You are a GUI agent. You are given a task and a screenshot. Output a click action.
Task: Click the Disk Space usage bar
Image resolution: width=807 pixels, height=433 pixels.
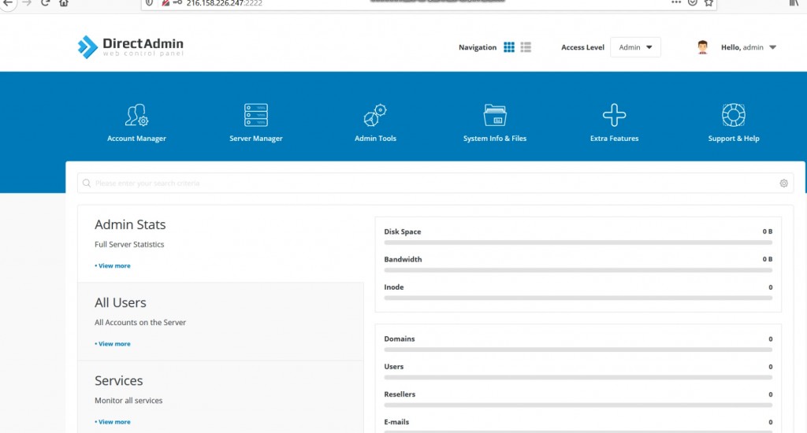(578, 242)
